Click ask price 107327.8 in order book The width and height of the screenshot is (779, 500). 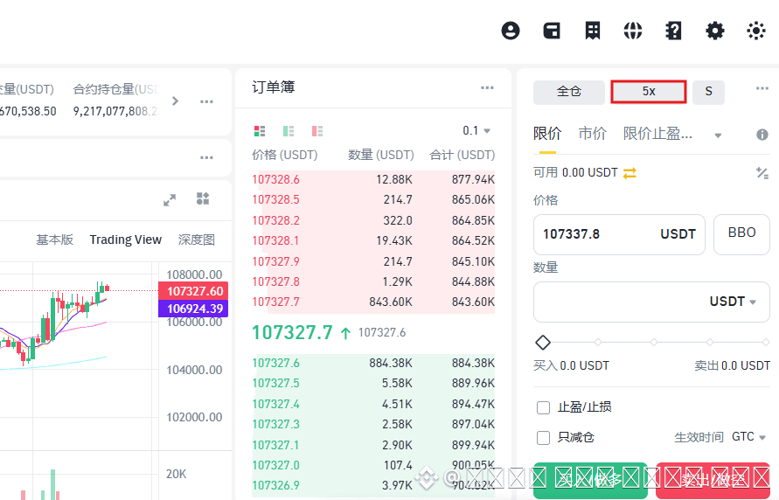(275, 281)
